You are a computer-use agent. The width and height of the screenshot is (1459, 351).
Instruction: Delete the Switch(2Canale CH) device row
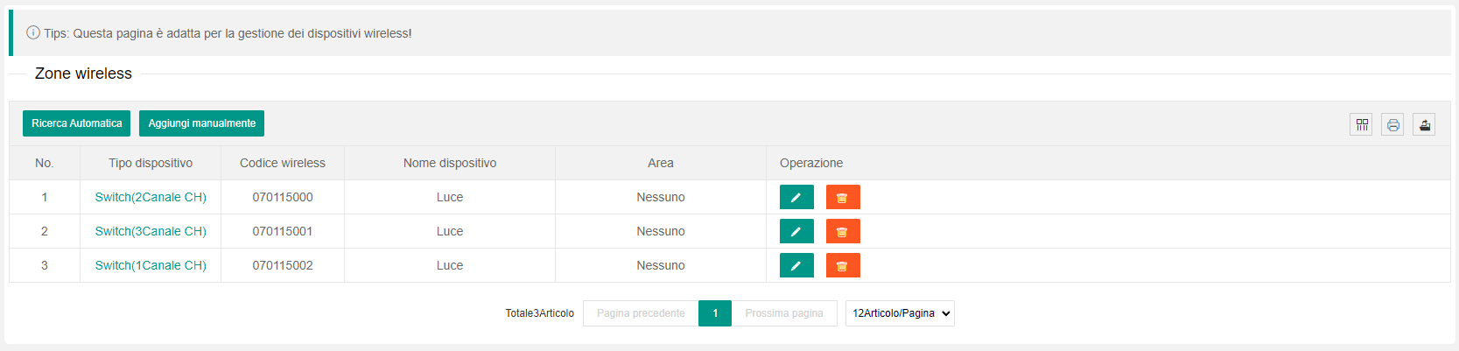[x=842, y=197]
